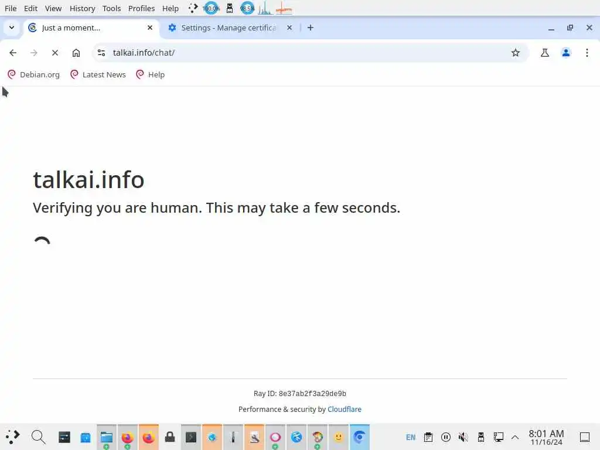
Task: Open the blue software store icon
Action: (x=86, y=437)
